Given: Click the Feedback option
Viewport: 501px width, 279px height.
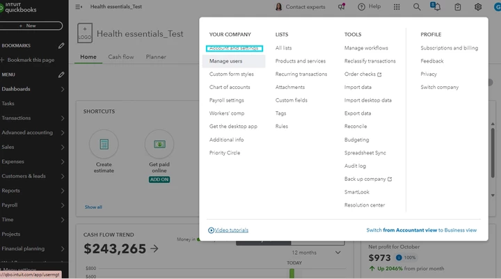Looking at the screenshot, I should pos(432,61).
